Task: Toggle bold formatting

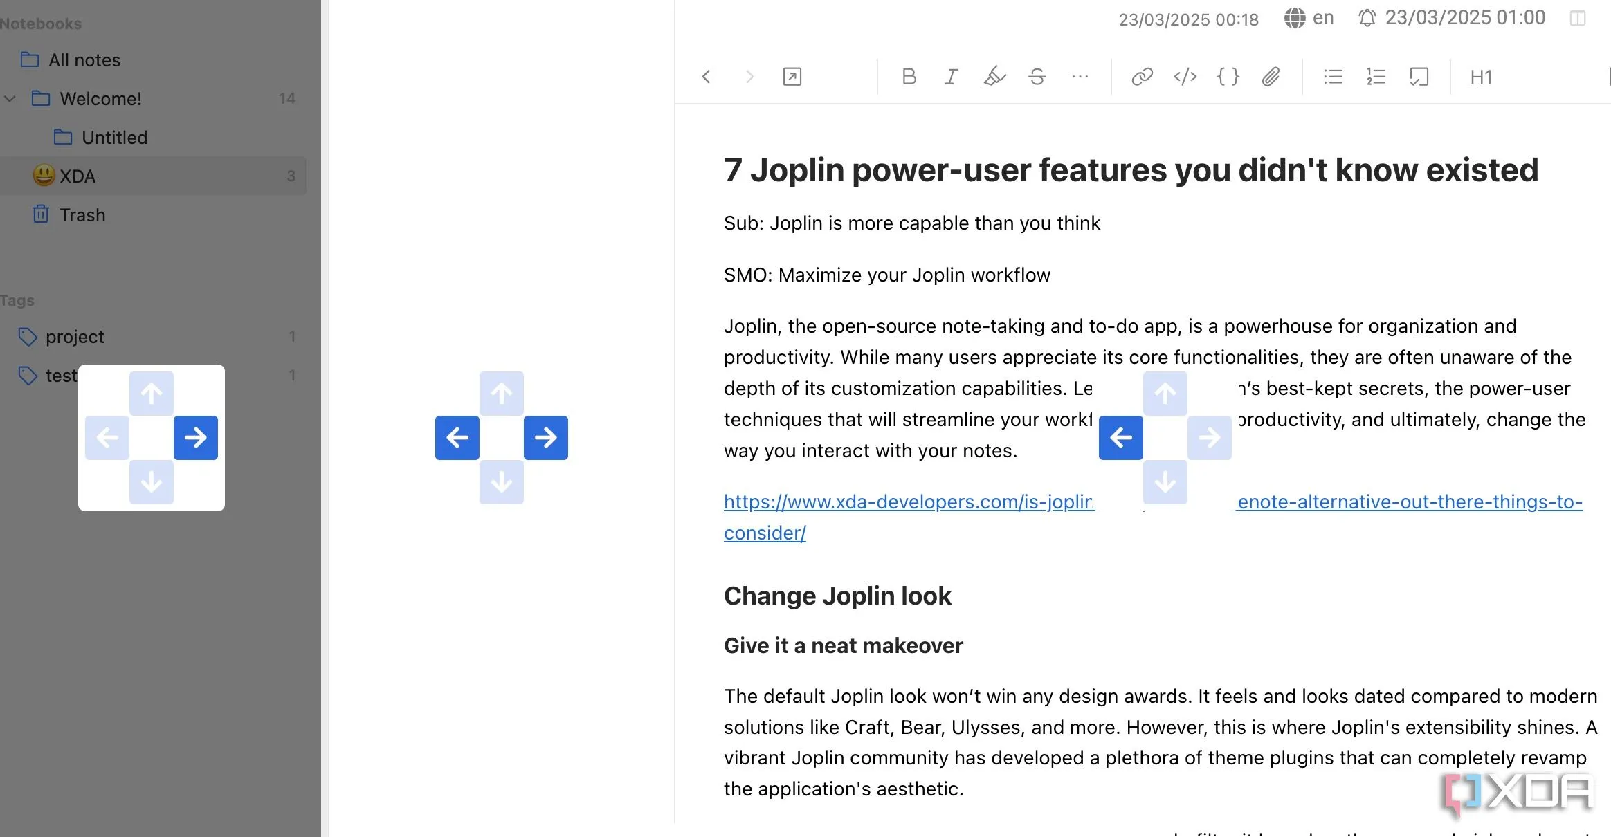Action: pyautogui.click(x=909, y=77)
